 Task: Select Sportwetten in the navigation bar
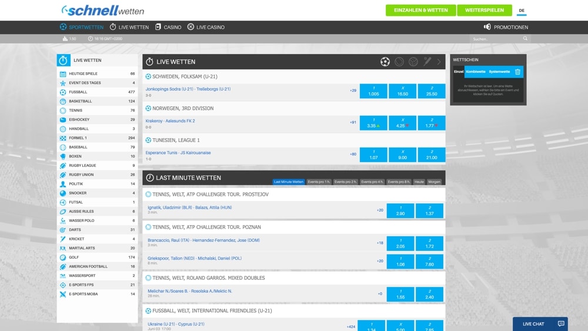81,27
